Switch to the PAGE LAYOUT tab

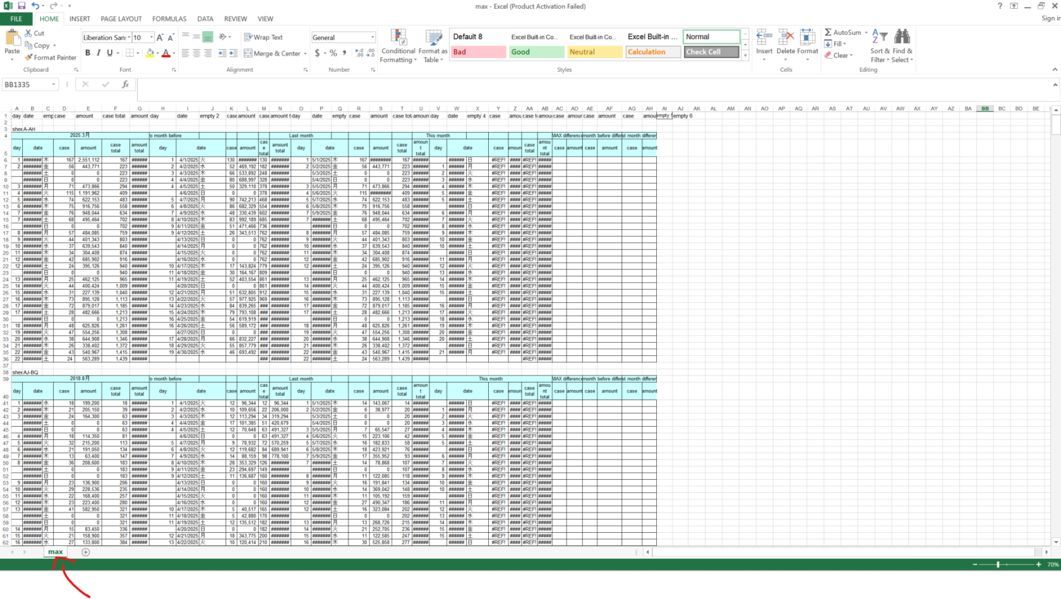click(121, 19)
